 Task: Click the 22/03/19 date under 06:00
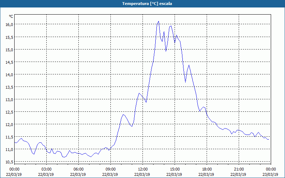coord(78,174)
